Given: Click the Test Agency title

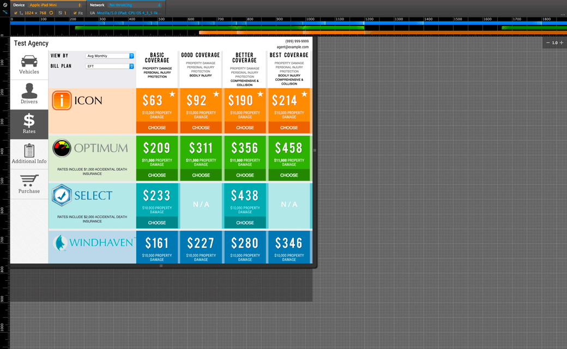Looking at the screenshot, I should pyautogui.click(x=31, y=43).
